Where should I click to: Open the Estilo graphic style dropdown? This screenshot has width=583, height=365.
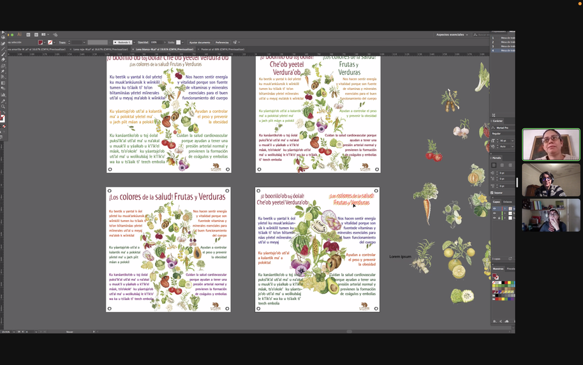click(x=182, y=42)
